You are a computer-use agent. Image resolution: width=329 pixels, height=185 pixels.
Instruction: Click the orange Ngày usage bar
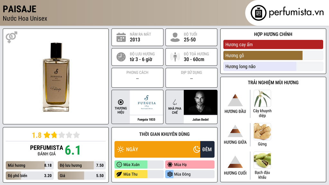pyautogui.click(x=157, y=149)
